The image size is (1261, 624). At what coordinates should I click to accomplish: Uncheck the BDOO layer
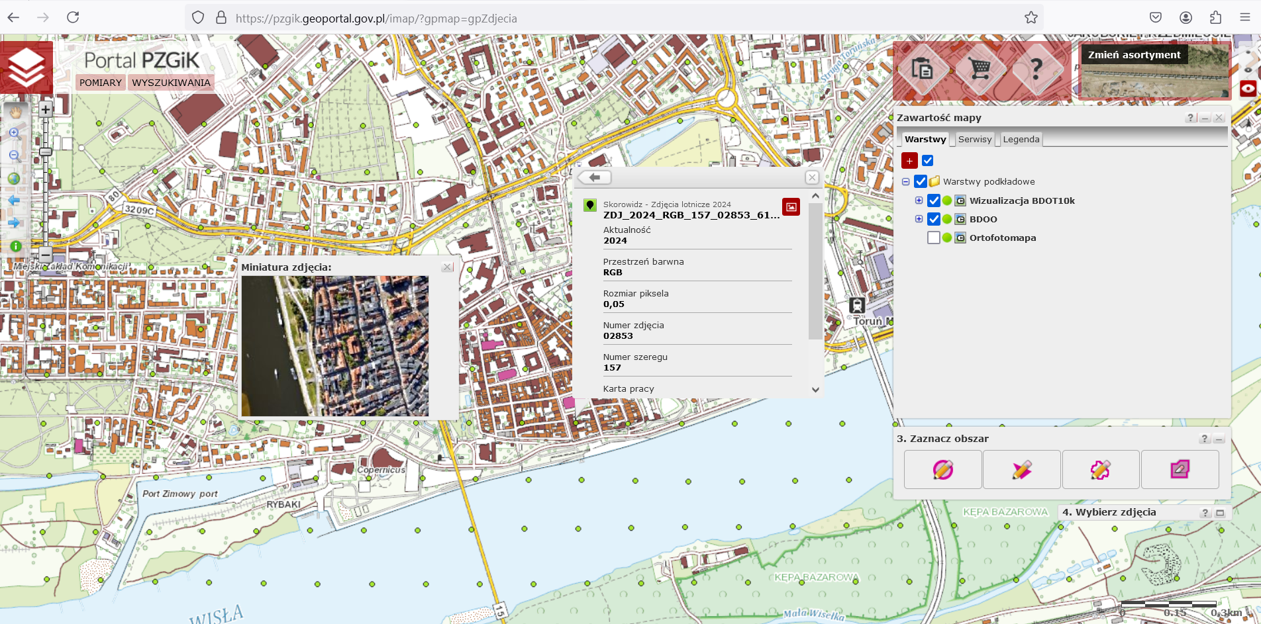point(934,219)
